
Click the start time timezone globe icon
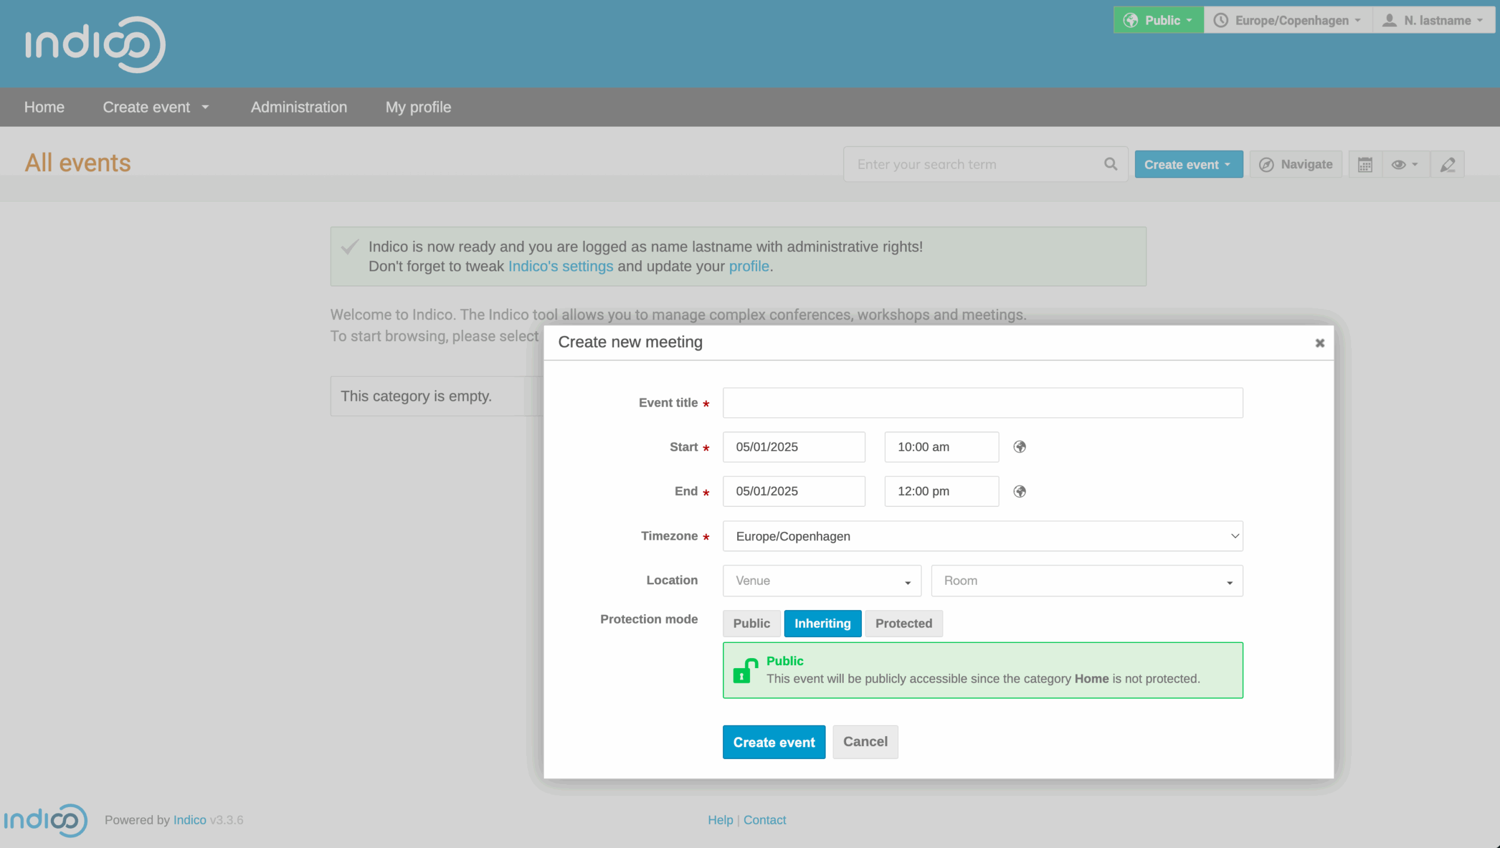pyautogui.click(x=1020, y=447)
